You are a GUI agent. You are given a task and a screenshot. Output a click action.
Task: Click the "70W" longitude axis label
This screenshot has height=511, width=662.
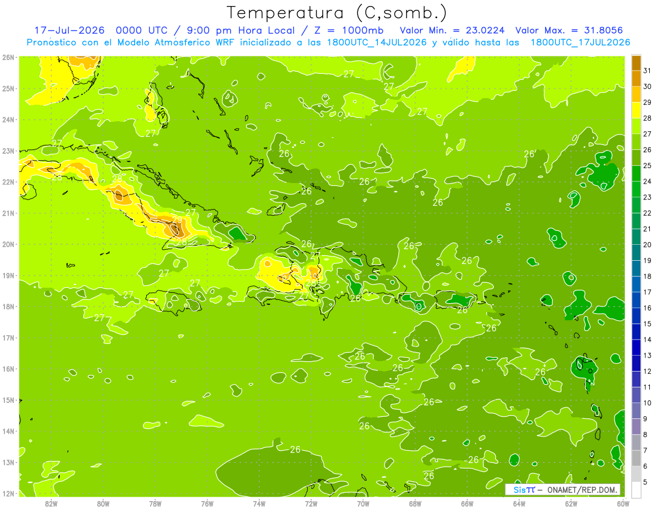coord(363,504)
